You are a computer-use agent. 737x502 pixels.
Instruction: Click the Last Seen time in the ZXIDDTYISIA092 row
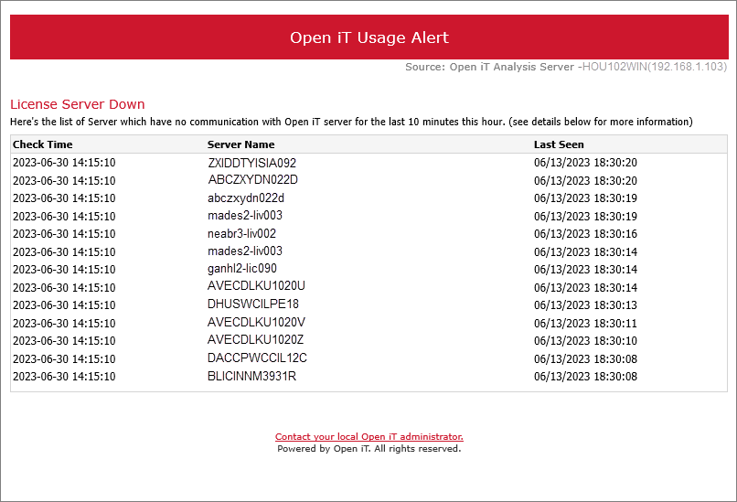point(585,163)
